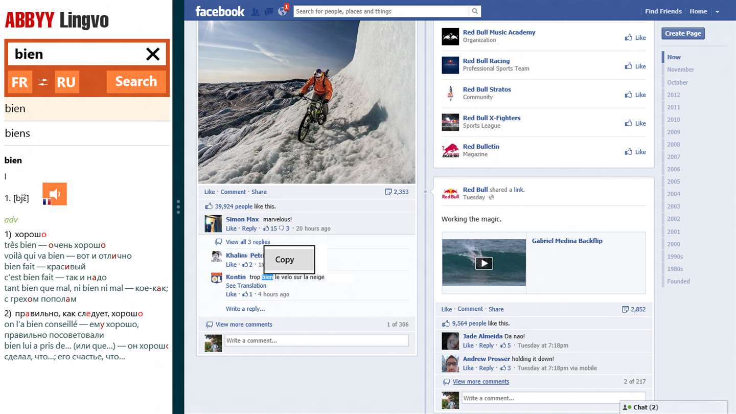Open Facebook notifications globe icon
736x414 pixels.
coord(282,11)
